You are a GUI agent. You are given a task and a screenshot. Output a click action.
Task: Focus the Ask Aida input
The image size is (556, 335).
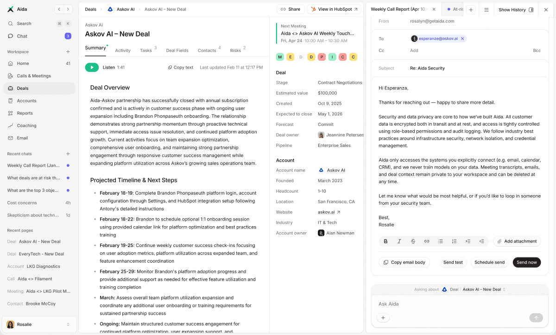pos(459,304)
